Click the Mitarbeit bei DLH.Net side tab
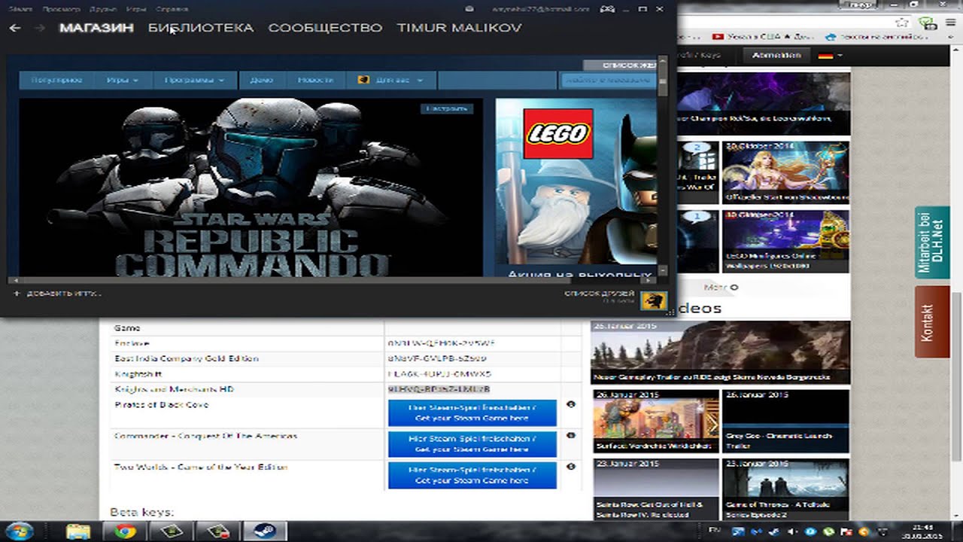This screenshot has height=542, width=963. (932, 243)
